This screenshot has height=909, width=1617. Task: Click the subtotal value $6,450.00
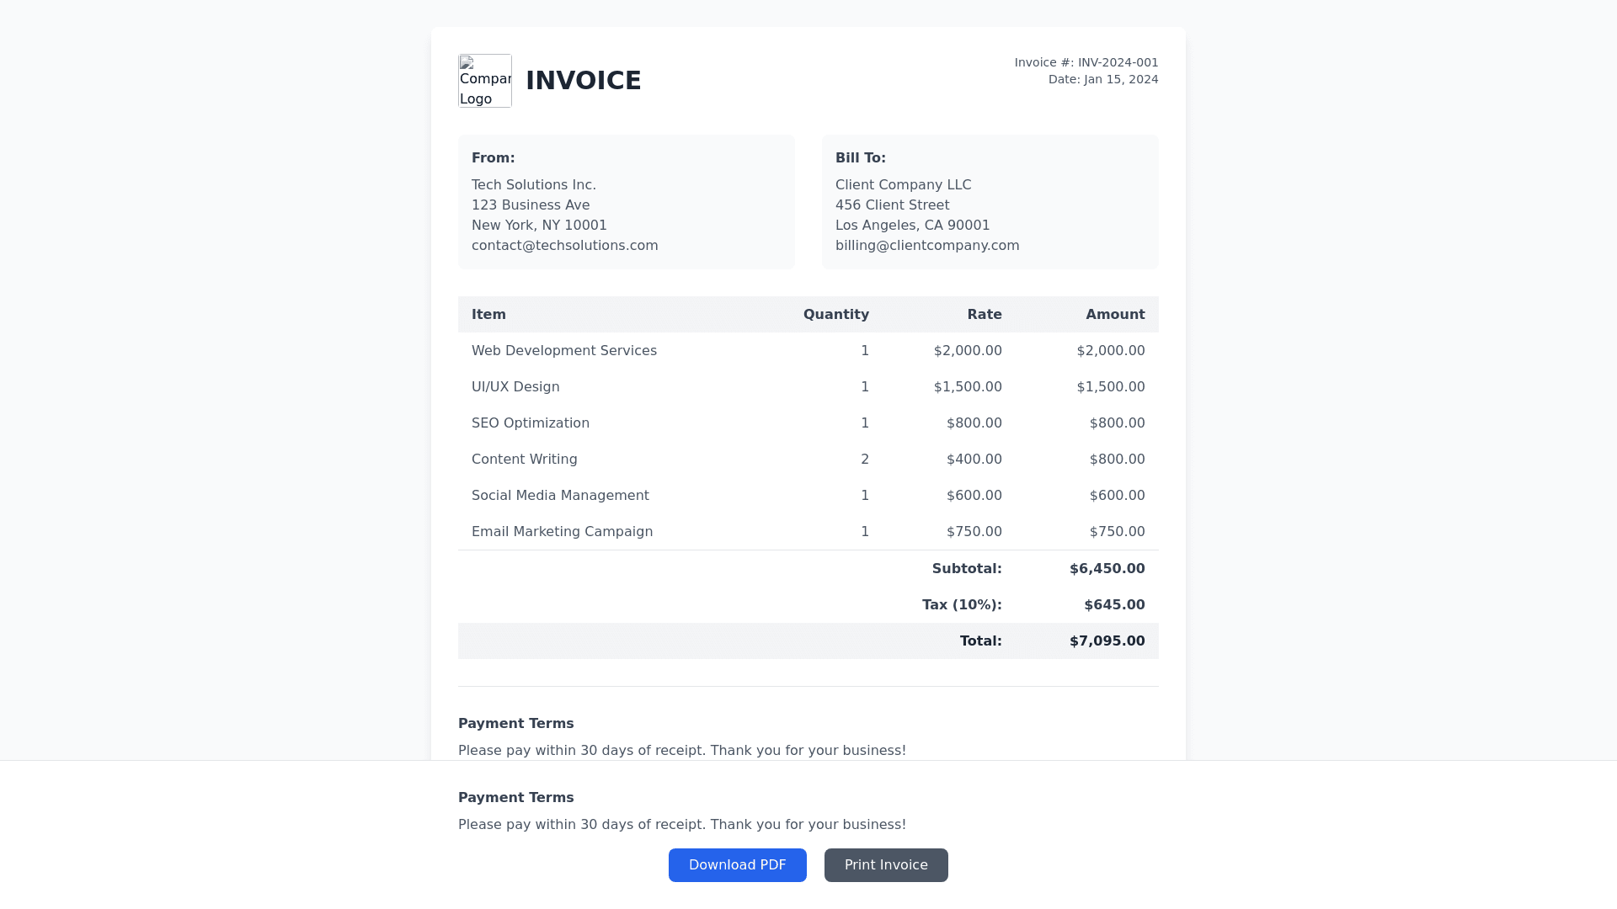(x=1107, y=569)
